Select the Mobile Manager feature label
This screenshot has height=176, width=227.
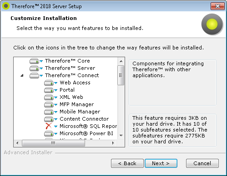pyautogui.click(x=80, y=112)
